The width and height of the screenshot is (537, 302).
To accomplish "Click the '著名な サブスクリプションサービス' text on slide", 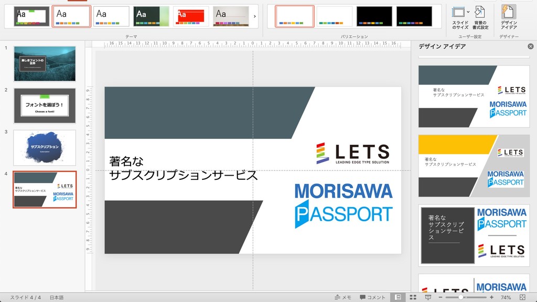I will (183, 168).
